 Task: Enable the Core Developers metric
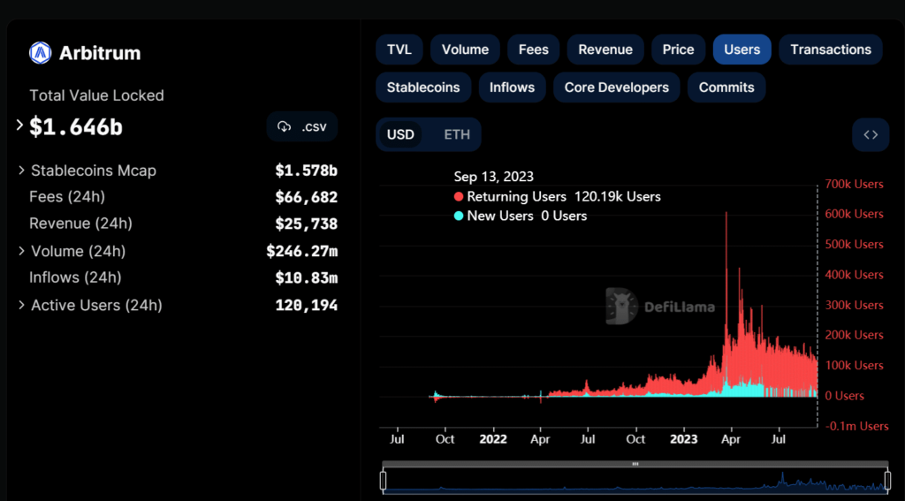tap(616, 87)
